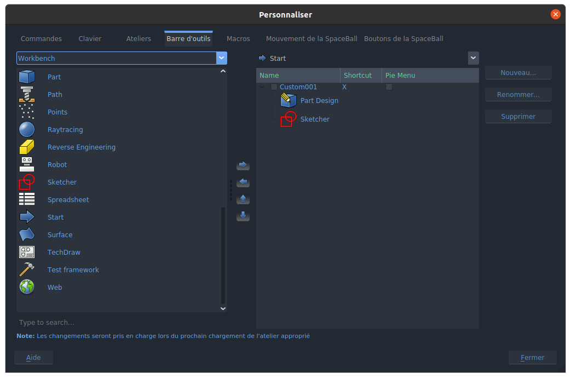Screen dimensions: 571x378
Task: Open the Clavier tab
Action: (90, 39)
